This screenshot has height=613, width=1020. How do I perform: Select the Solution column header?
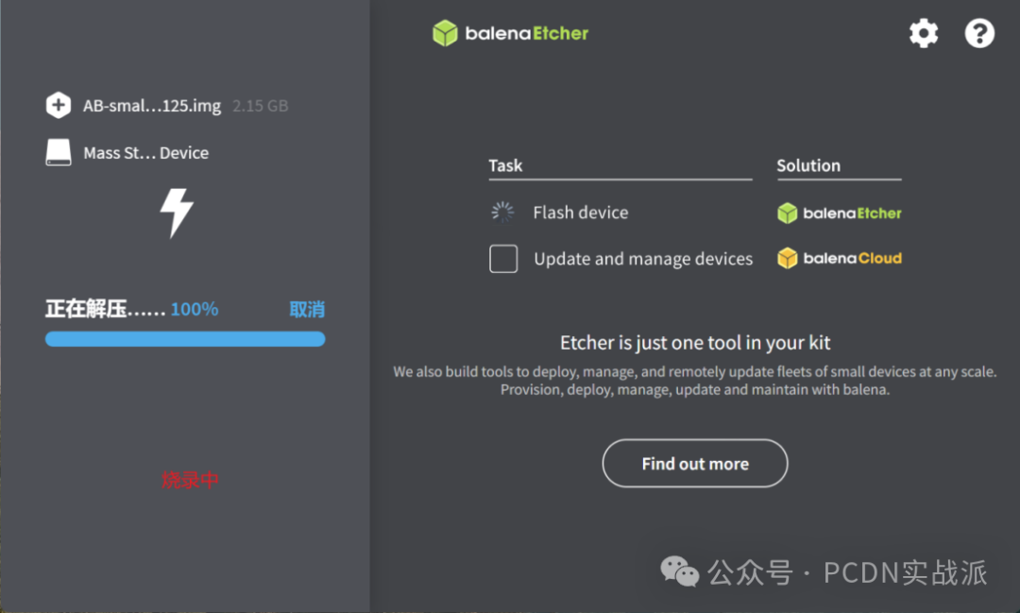coord(807,165)
